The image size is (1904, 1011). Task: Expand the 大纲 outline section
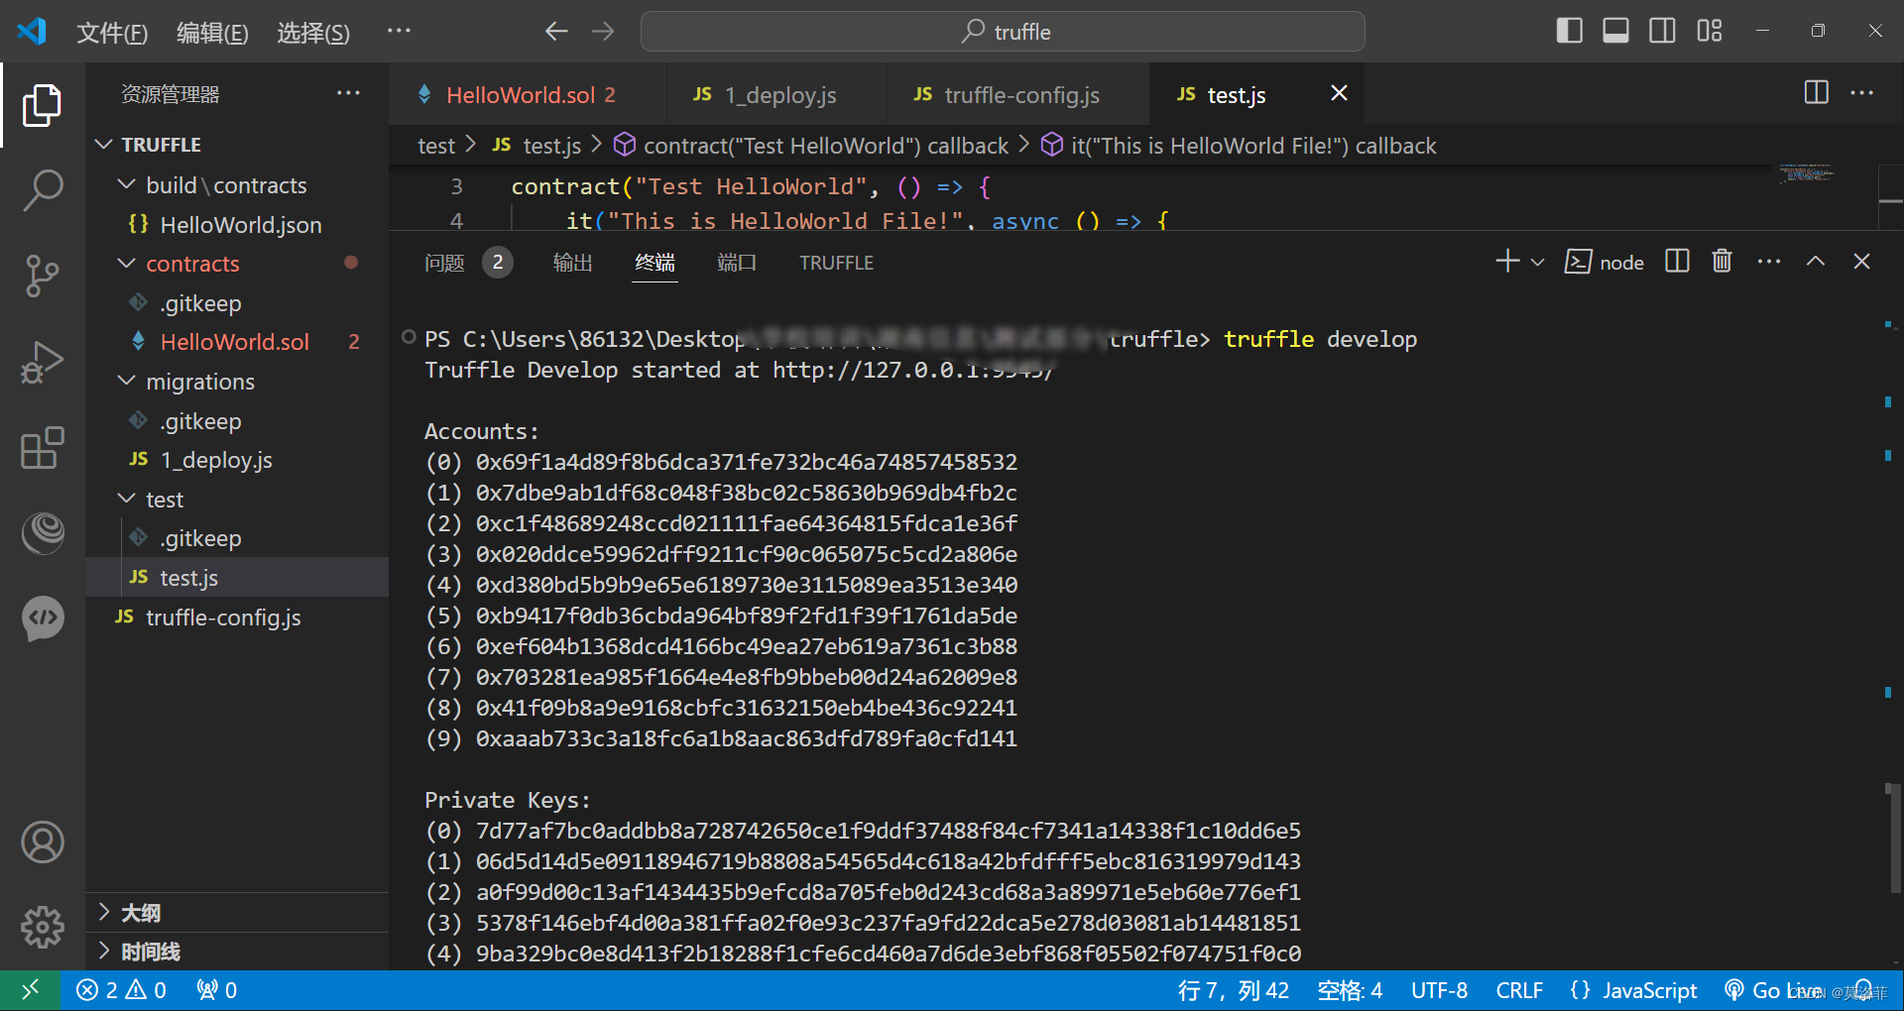tap(238, 913)
